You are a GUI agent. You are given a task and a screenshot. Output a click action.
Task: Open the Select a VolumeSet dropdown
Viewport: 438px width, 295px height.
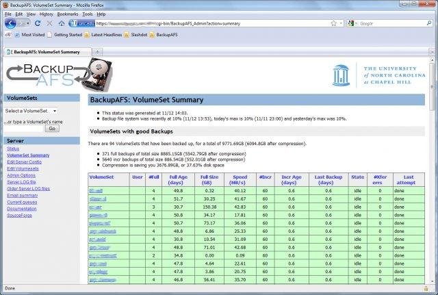point(31,111)
